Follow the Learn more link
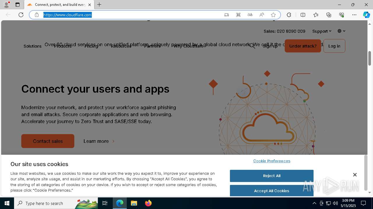Image resolution: width=373 pixels, height=209 pixels. click(x=99, y=141)
